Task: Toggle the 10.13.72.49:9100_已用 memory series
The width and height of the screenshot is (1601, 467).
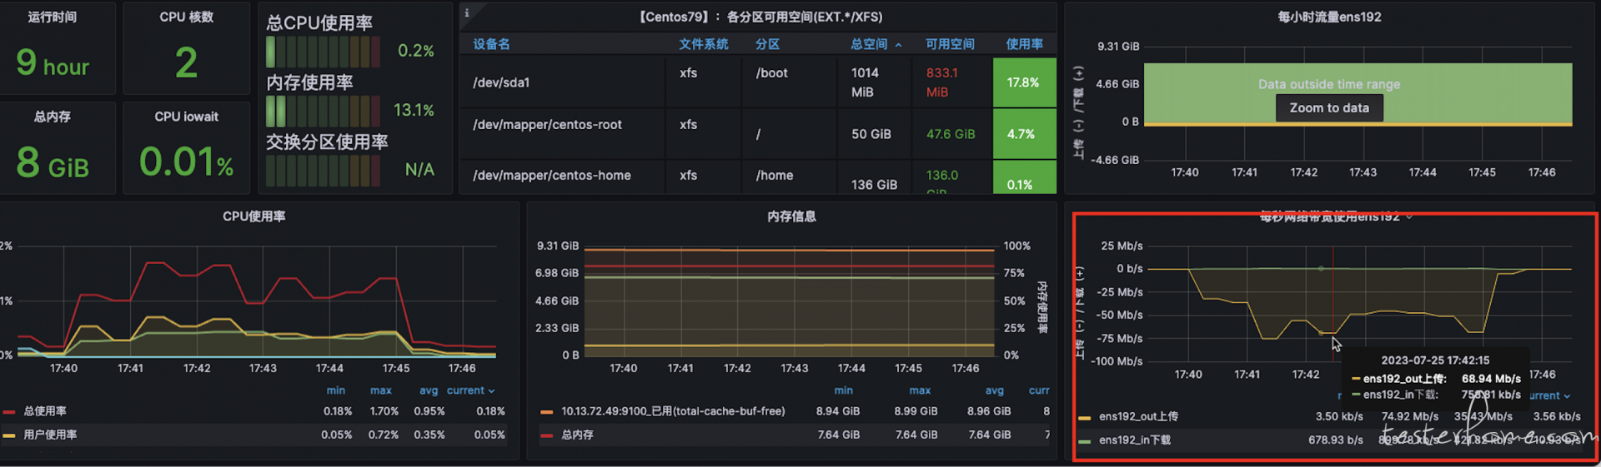Action: click(x=673, y=411)
